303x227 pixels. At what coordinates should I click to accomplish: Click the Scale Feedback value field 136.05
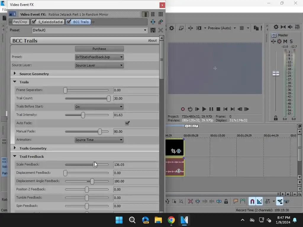point(136,165)
